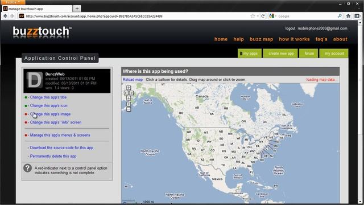This screenshot has width=364, height=205.
Task: Bookmark this page with the star icon
Action: click(x=253, y=16)
